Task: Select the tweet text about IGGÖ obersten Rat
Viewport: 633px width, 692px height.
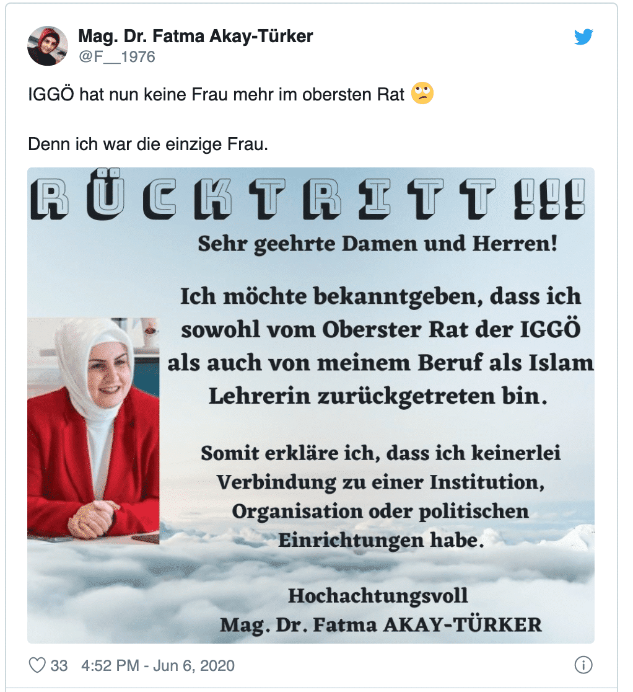Action: (216, 94)
